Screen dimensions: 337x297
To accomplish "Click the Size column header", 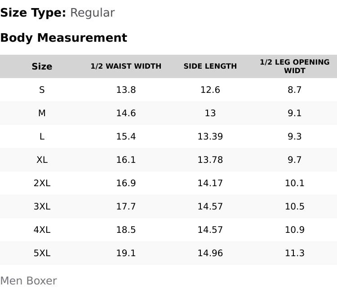I will (42, 66).
